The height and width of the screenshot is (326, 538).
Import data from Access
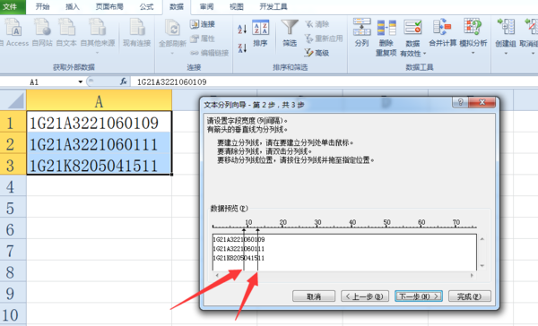pyautogui.click(x=13, y=32)
